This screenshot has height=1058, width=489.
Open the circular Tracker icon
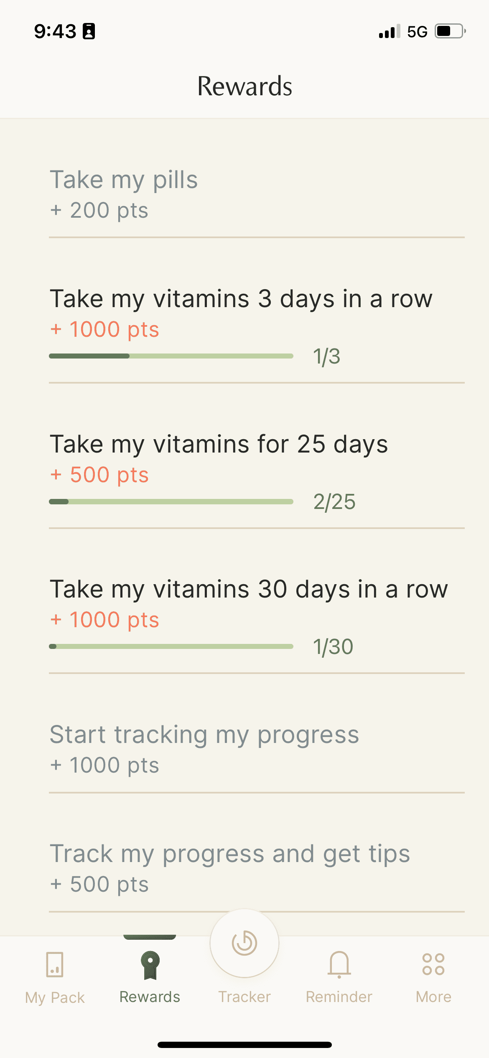(x=244, y=943)
